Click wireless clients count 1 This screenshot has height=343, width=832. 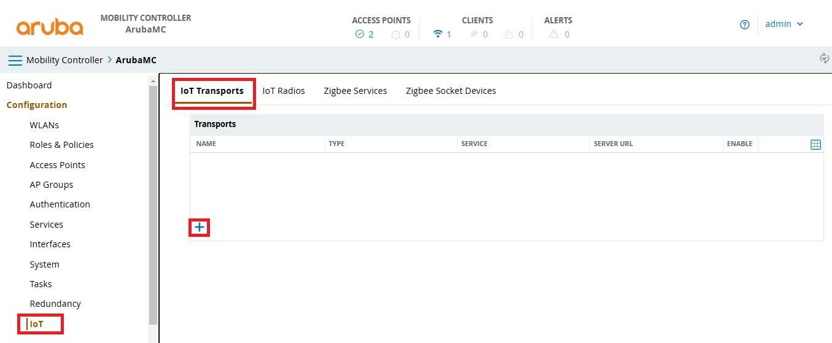coord(449,34)
